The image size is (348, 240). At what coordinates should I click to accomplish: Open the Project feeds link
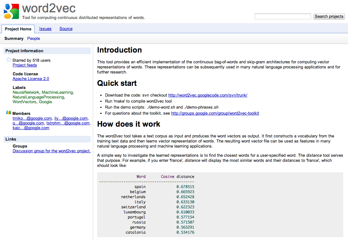click(x=25, y=65)
